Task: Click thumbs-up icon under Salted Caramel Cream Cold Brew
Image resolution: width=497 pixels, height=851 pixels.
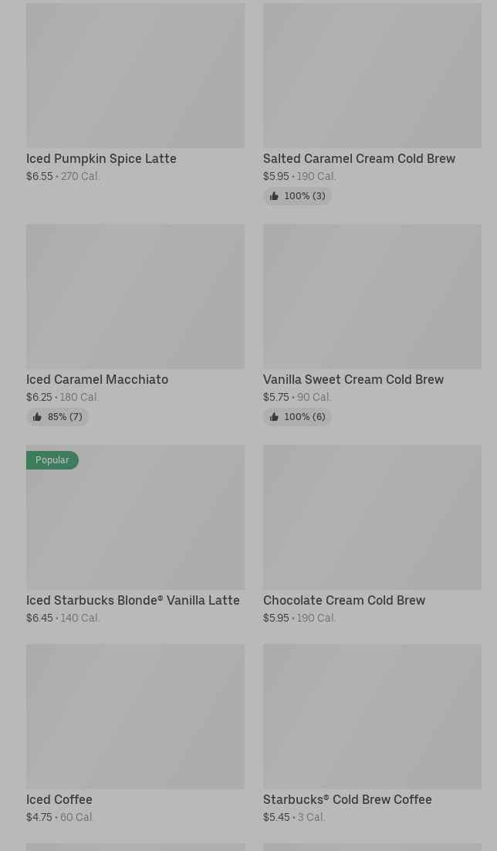Action: tap(274, 196)
